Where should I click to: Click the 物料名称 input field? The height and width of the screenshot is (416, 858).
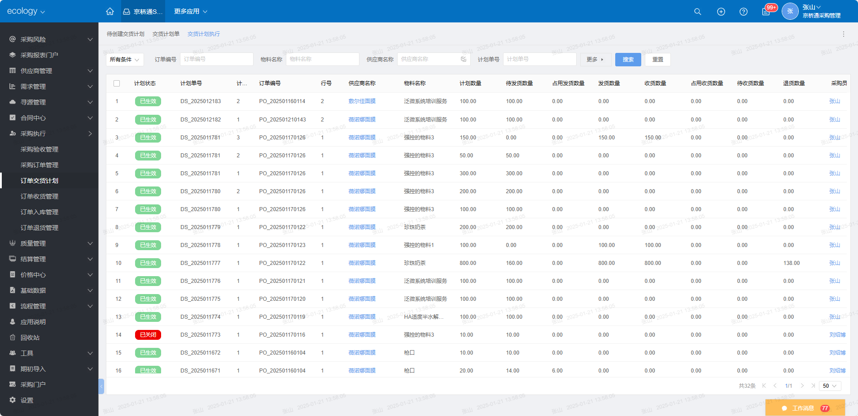[x=323, y=59]
